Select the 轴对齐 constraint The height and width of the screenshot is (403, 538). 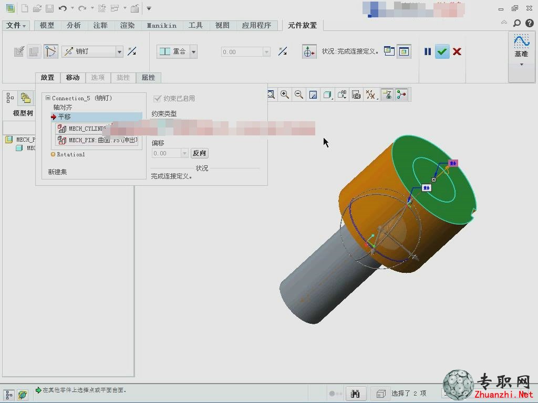click(x=63, y=108)
